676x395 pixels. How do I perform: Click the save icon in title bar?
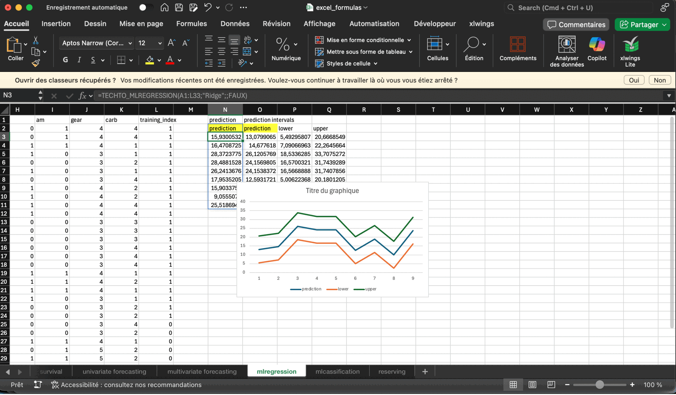click(x=179, y=7)
